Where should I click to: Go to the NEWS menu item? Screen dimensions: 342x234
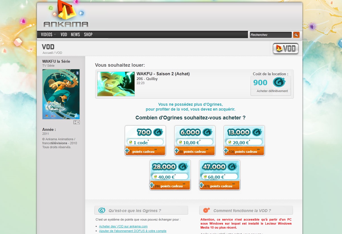click(x=75, y=34)
